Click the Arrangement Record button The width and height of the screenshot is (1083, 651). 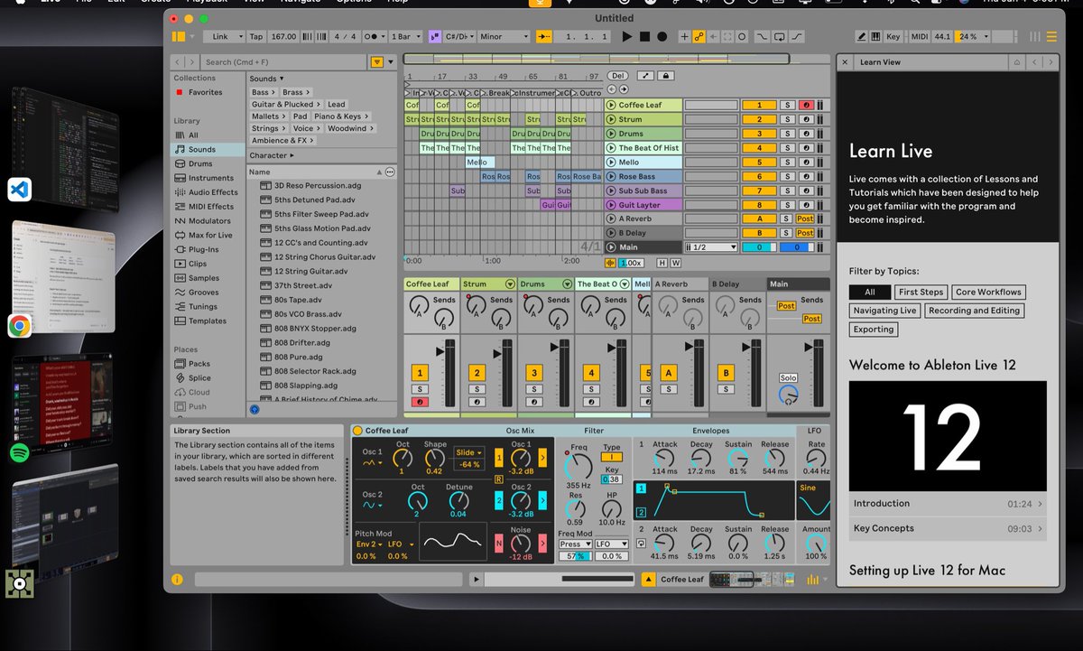(x=662, y=37)
